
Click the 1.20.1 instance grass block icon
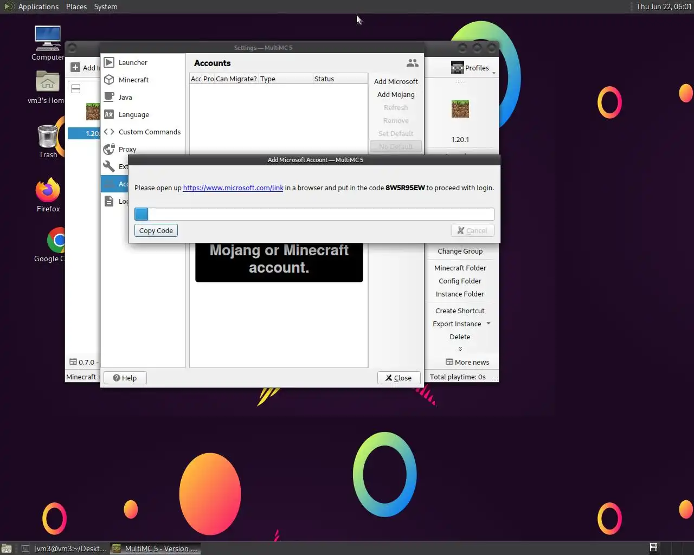460,109
